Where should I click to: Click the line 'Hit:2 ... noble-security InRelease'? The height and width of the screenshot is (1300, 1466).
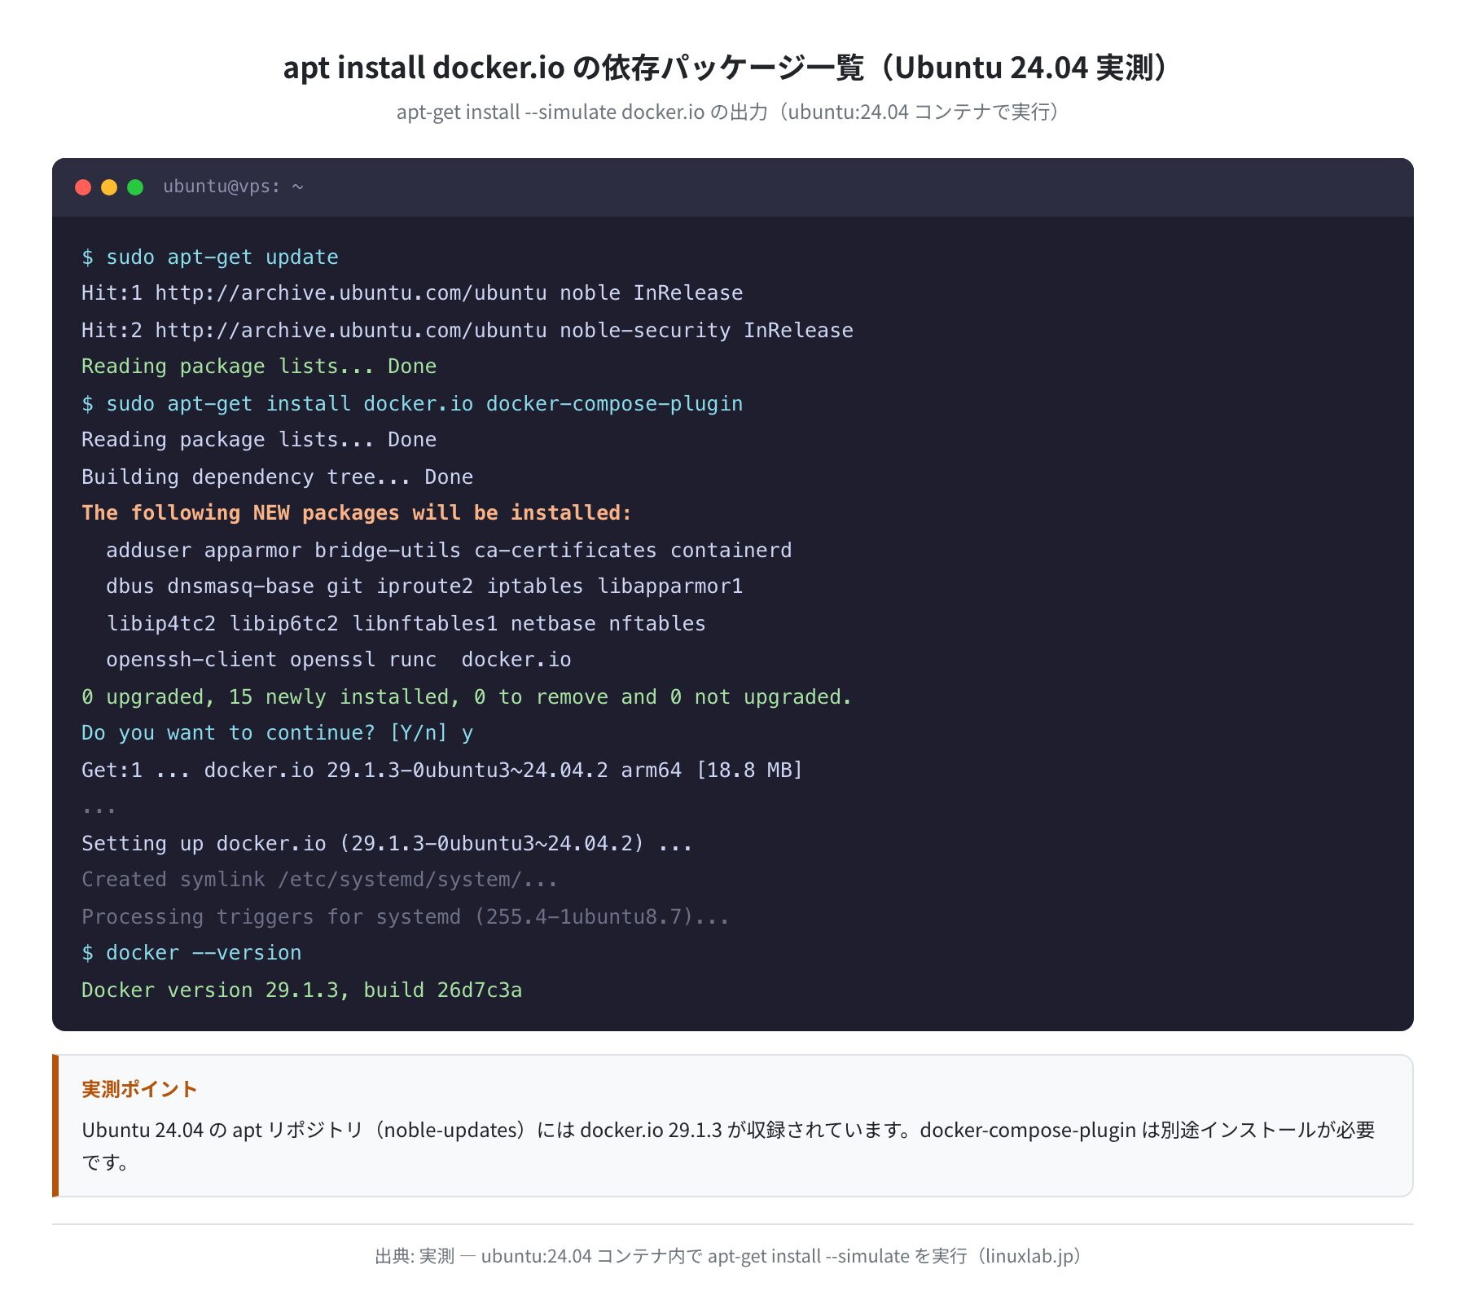(467, 331)
